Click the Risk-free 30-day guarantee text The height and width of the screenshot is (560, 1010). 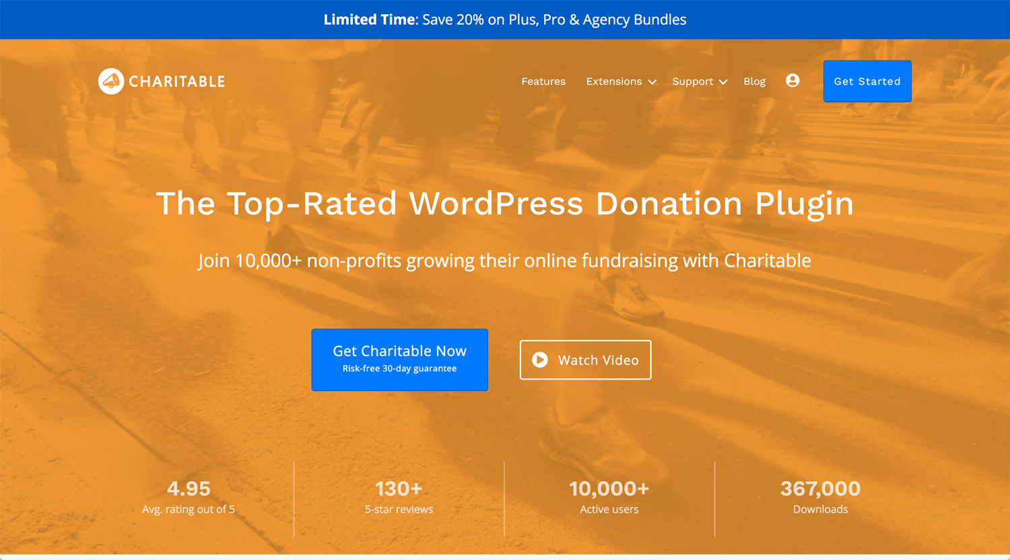pos(400,369)
